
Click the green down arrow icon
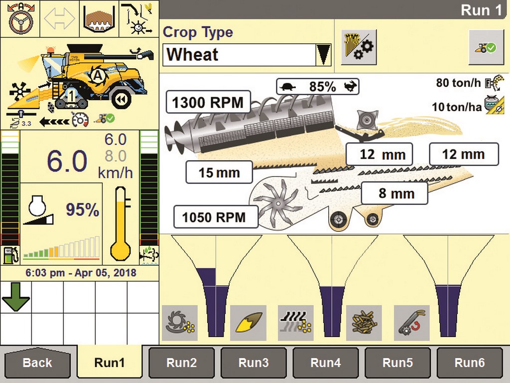click(15, 297)
